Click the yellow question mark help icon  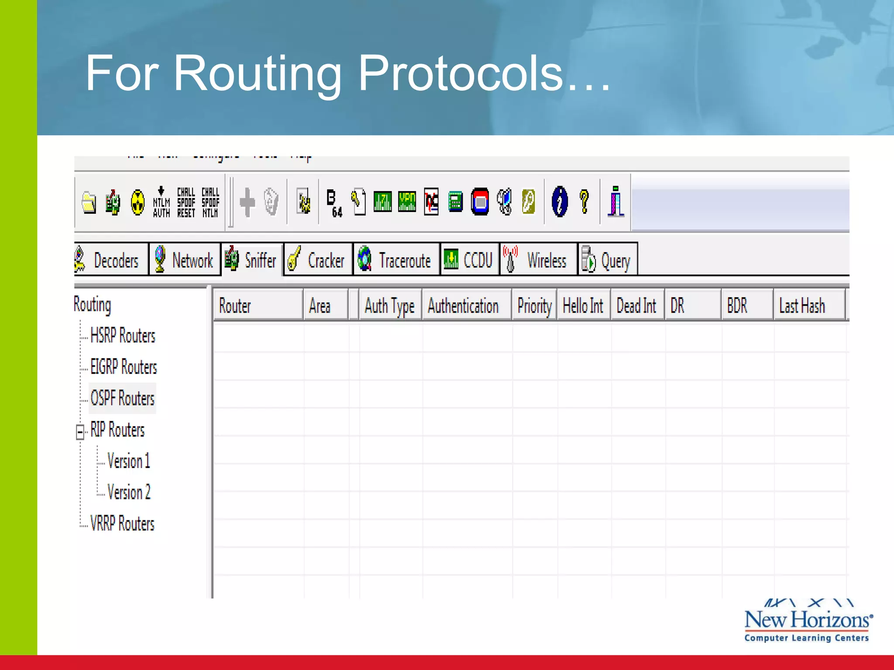point(584,202)
